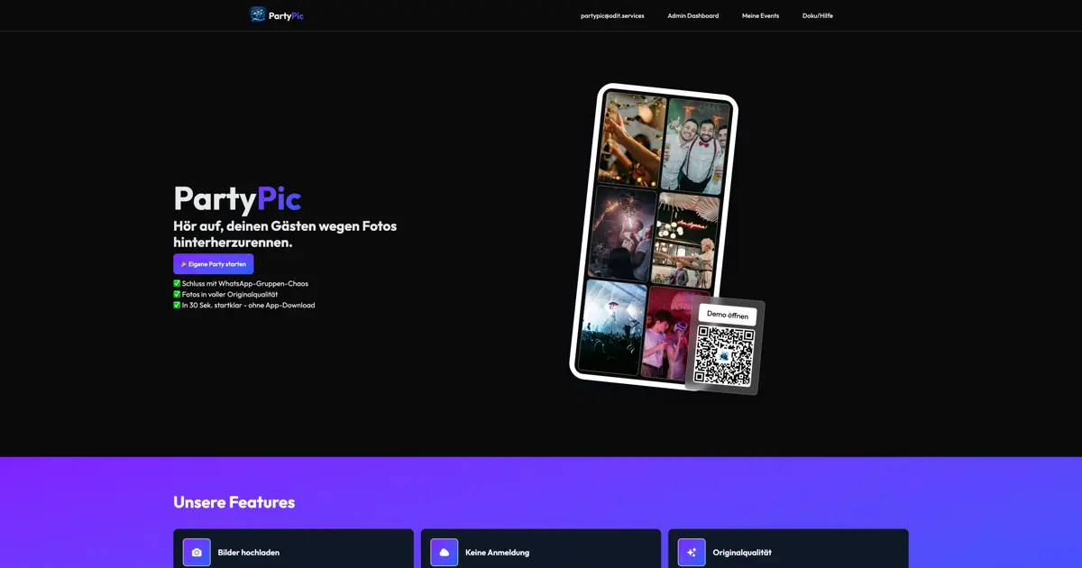Click the PartyPic wordmark in the header
The height and width of the screenshot is (568, 1082).
tap(286, 15)
